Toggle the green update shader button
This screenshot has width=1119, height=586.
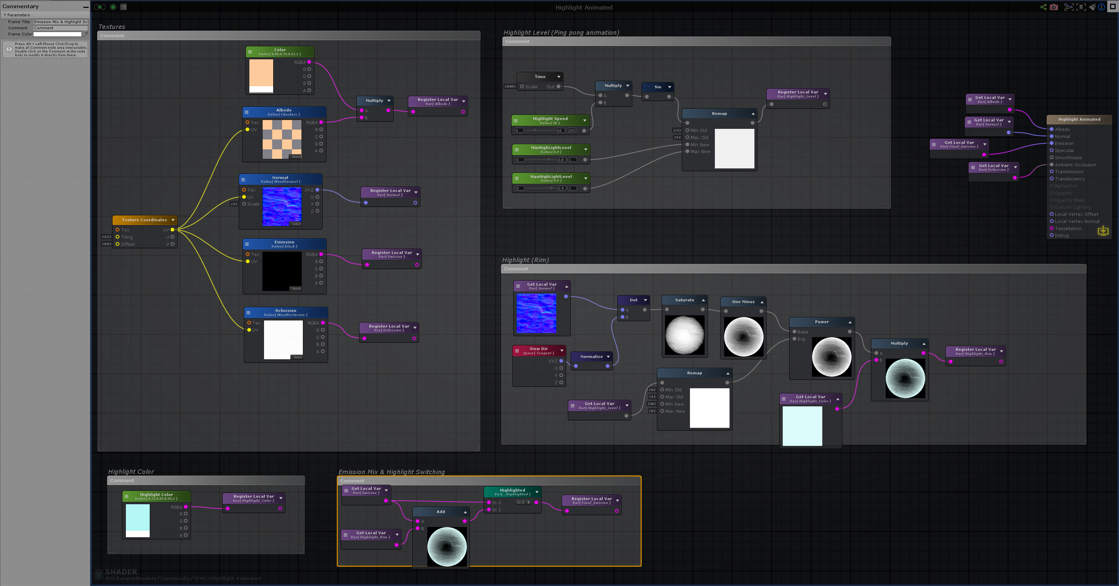113,7
